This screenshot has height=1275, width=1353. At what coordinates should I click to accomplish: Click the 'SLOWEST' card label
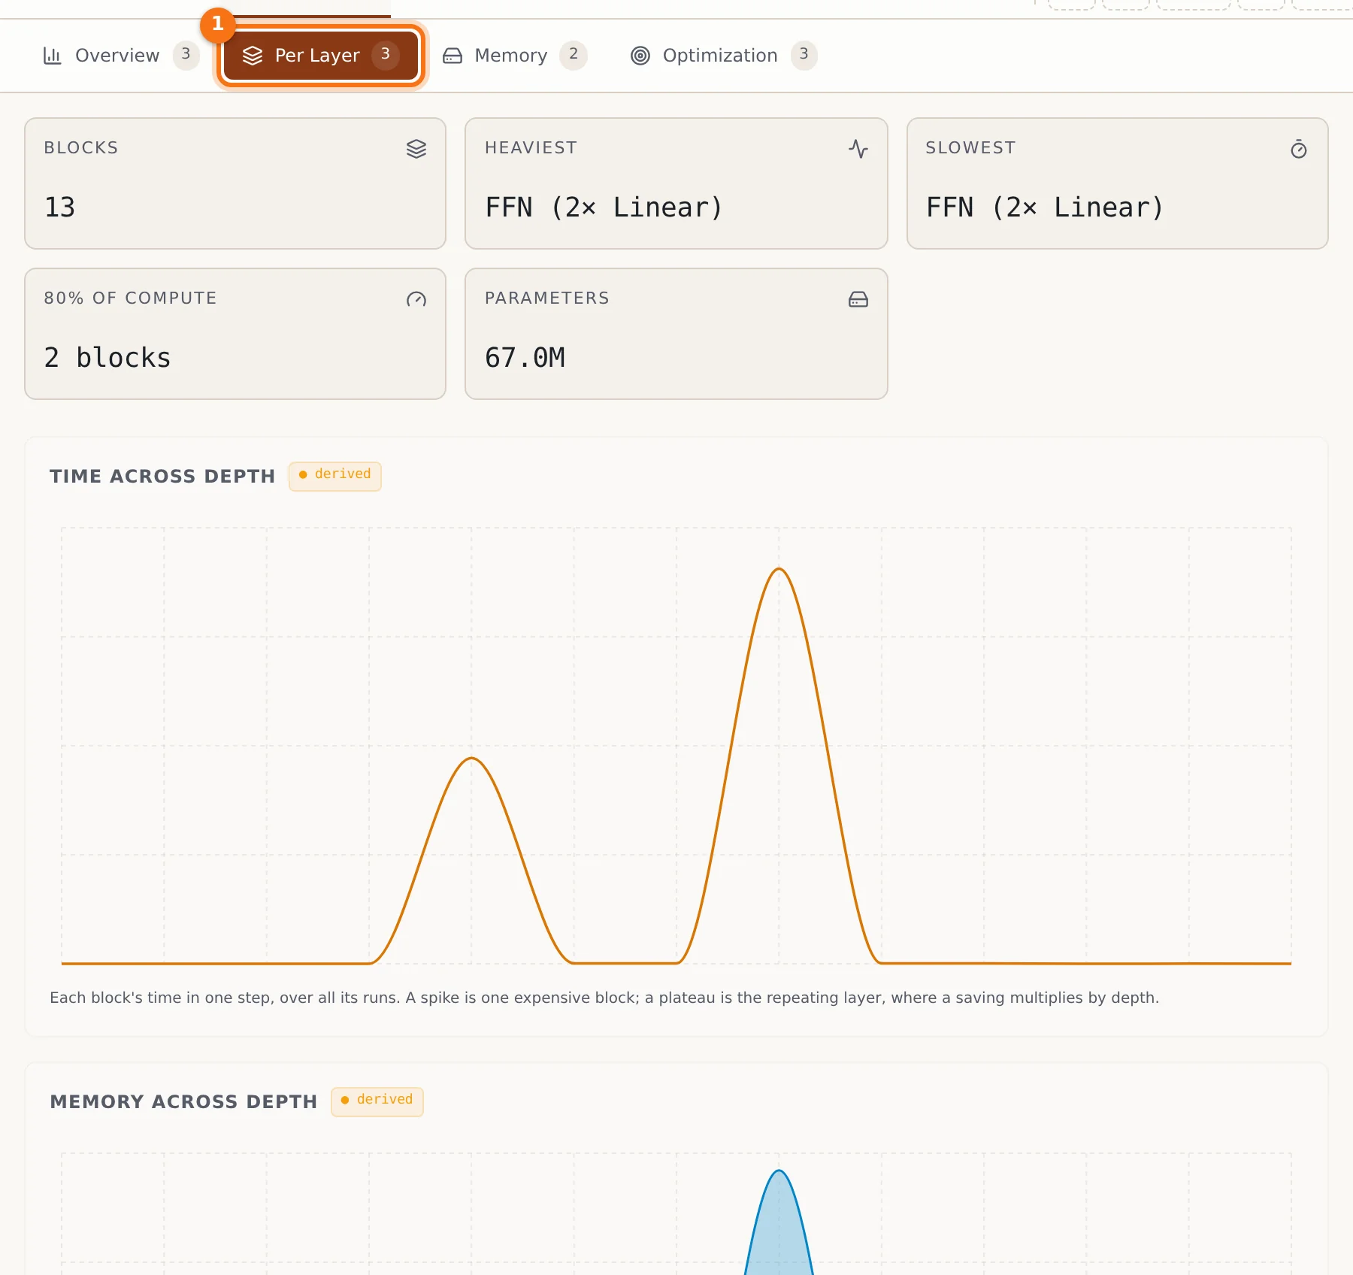(x=970, y=148)
